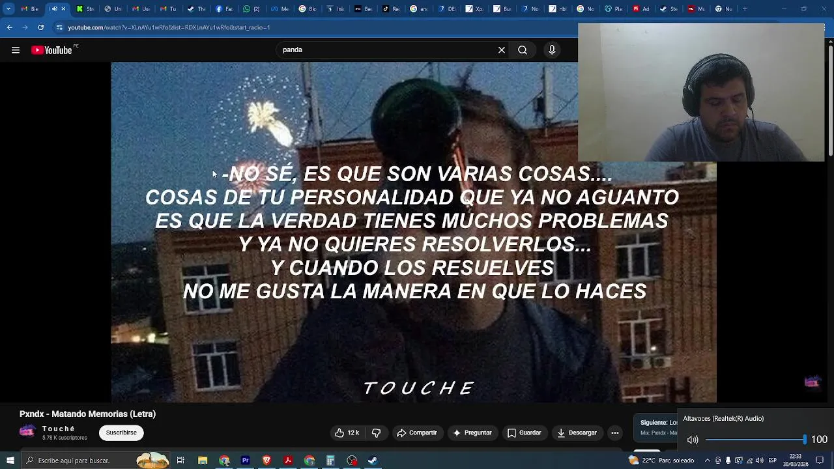Open Brave browser from taskbar

tap(266, 461)
